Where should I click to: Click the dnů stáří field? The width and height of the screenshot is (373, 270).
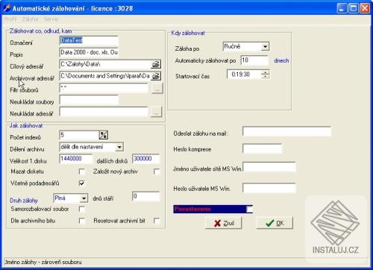(x=146, y=196)
